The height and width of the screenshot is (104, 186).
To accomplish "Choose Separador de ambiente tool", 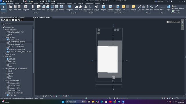I will pyautogui.click(x=111, y=8).
